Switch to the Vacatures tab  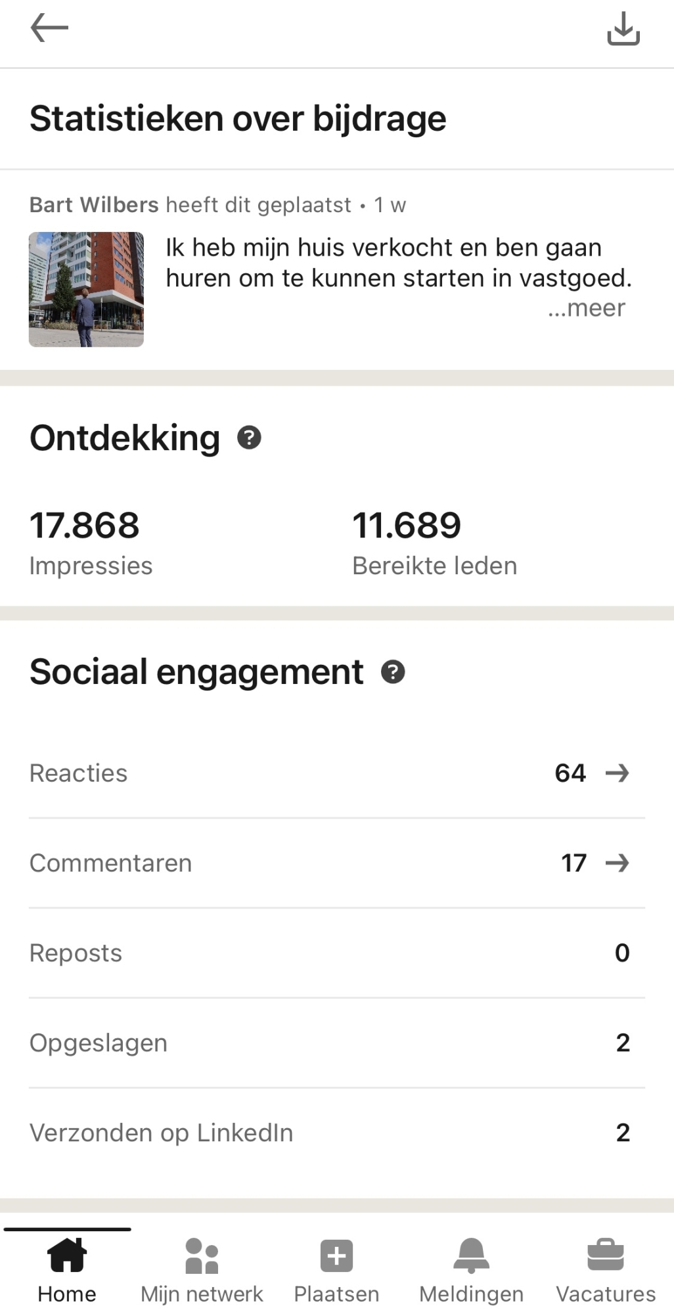tap(606, 1294)
